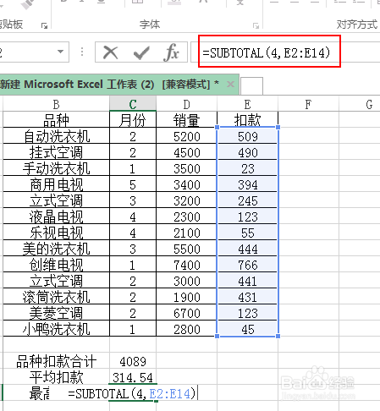Select column B header
This screenshot has width=380, height=411.
[56, 104]
